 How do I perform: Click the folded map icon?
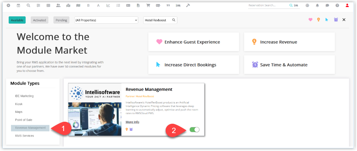click(x=78, y=5)
